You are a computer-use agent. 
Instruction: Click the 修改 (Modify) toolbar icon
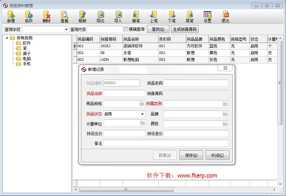tap(29, 17)
